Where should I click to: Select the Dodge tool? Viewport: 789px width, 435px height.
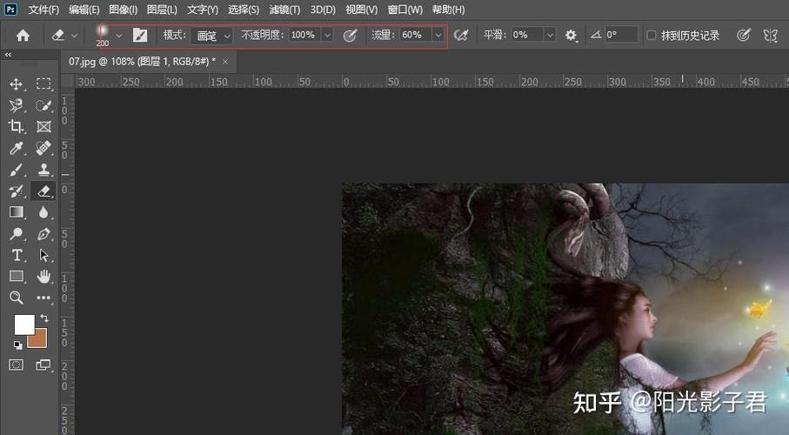(17, 234)
